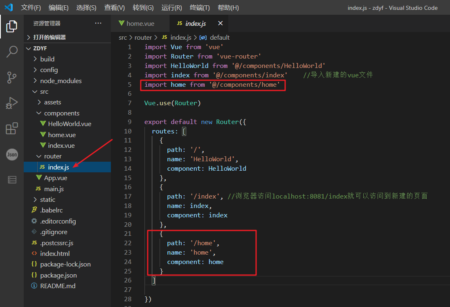The image size is (450, 307).
Task: Open main.js in the explorer
Action: (x=67, y=189)
